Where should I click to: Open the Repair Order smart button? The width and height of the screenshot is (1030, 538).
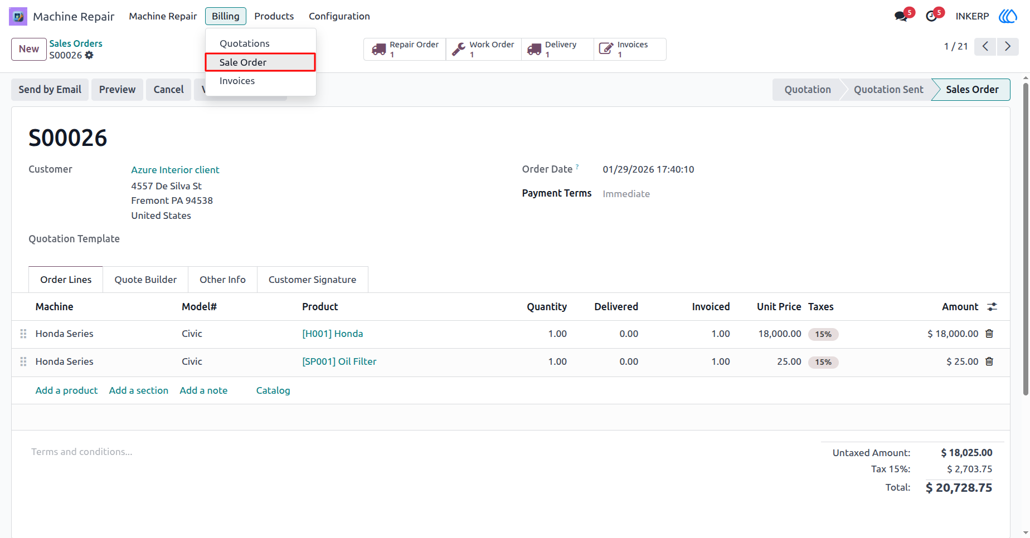click(405, 49)
